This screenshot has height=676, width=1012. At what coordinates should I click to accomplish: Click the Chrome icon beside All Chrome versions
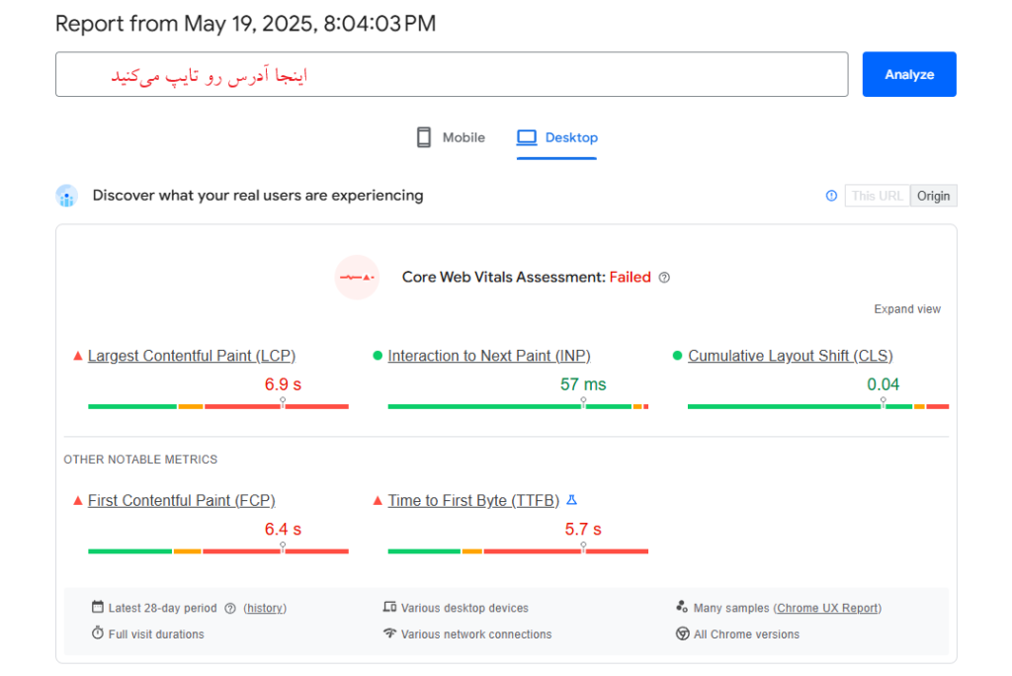(682, 634)
